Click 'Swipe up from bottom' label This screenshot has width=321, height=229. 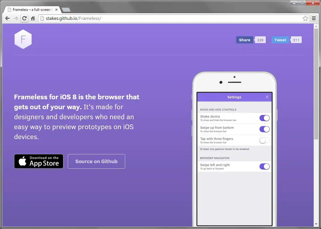click(217, 127)
